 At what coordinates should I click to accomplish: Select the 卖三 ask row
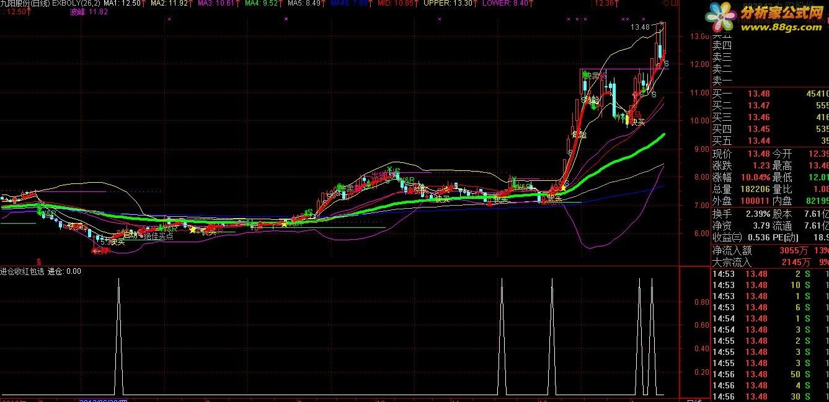[x=770, y=57]
